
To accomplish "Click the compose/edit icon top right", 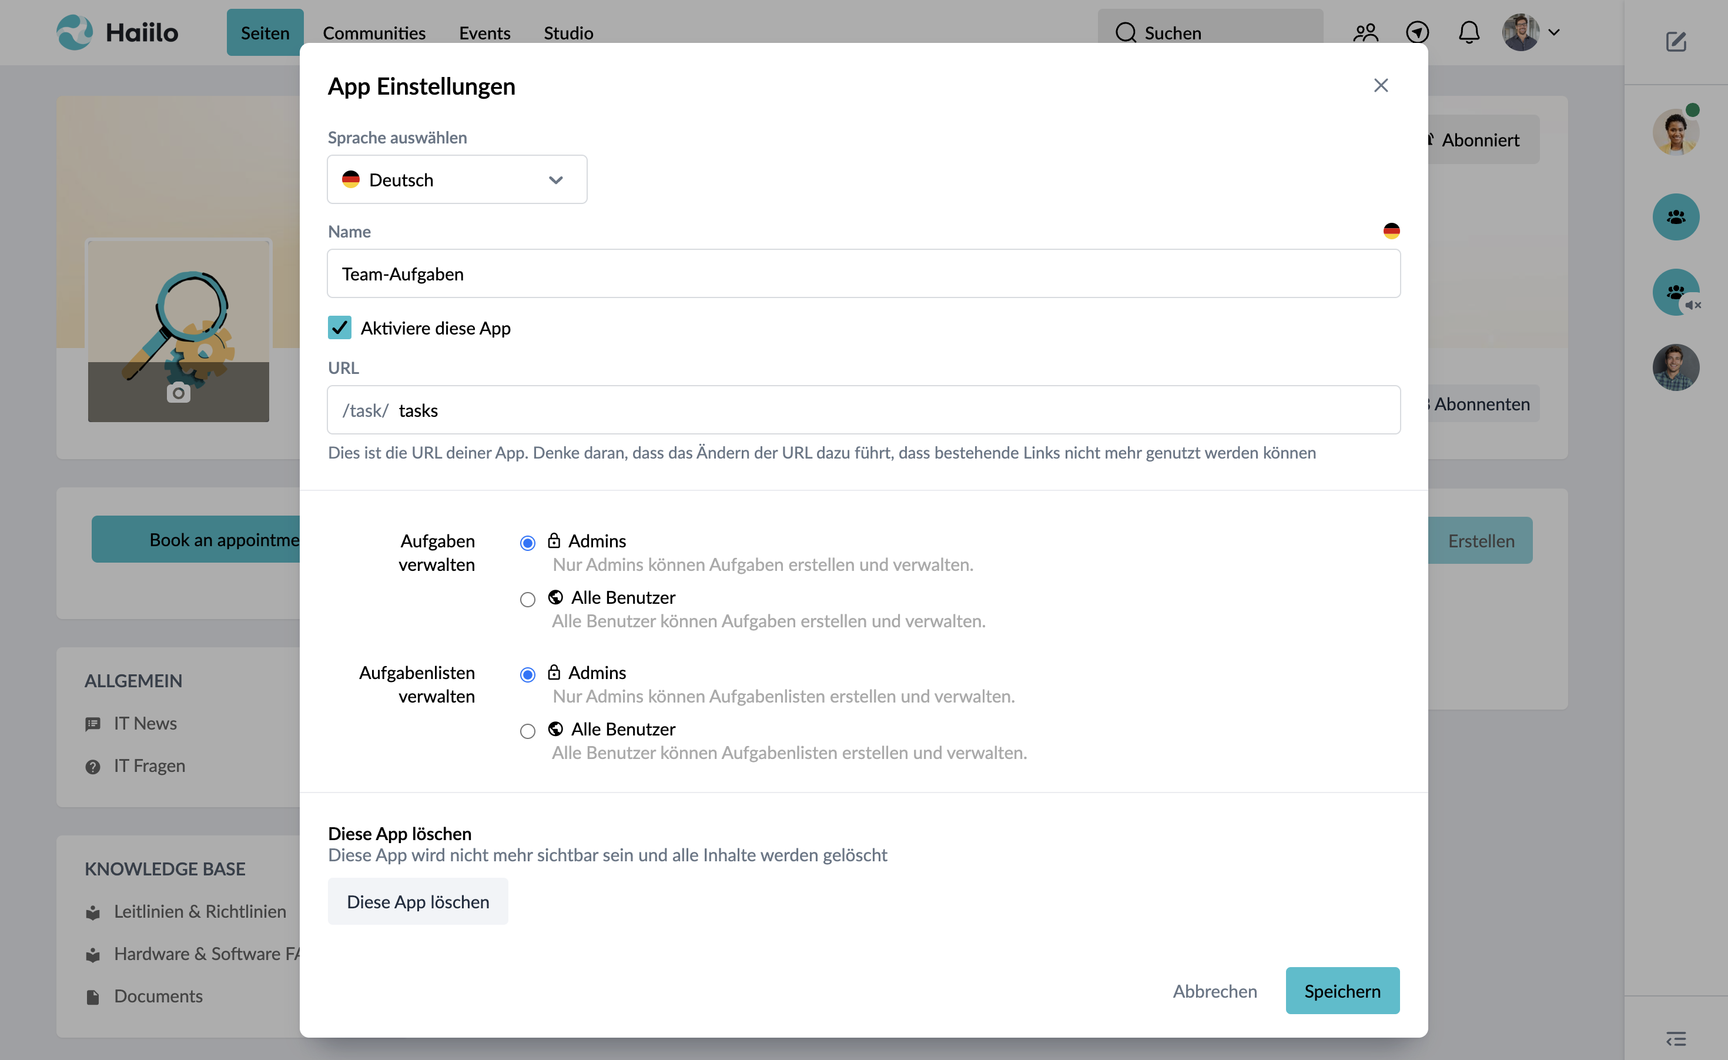I will (1677, 42).
